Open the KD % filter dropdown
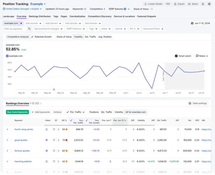This screenshot has width=215, height=175. point(134,29)
